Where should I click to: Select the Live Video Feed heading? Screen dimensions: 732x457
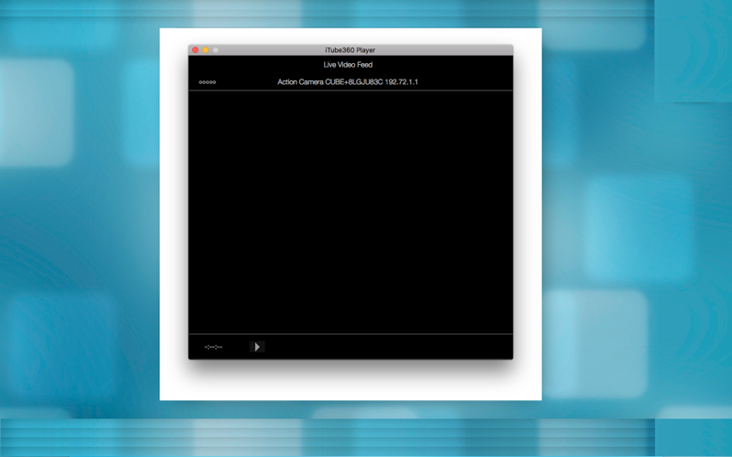348,65
